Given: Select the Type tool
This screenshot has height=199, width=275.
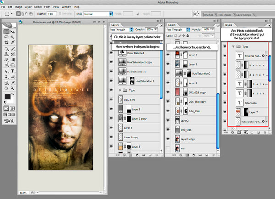Looking at the screenshot, I should 12,71.
